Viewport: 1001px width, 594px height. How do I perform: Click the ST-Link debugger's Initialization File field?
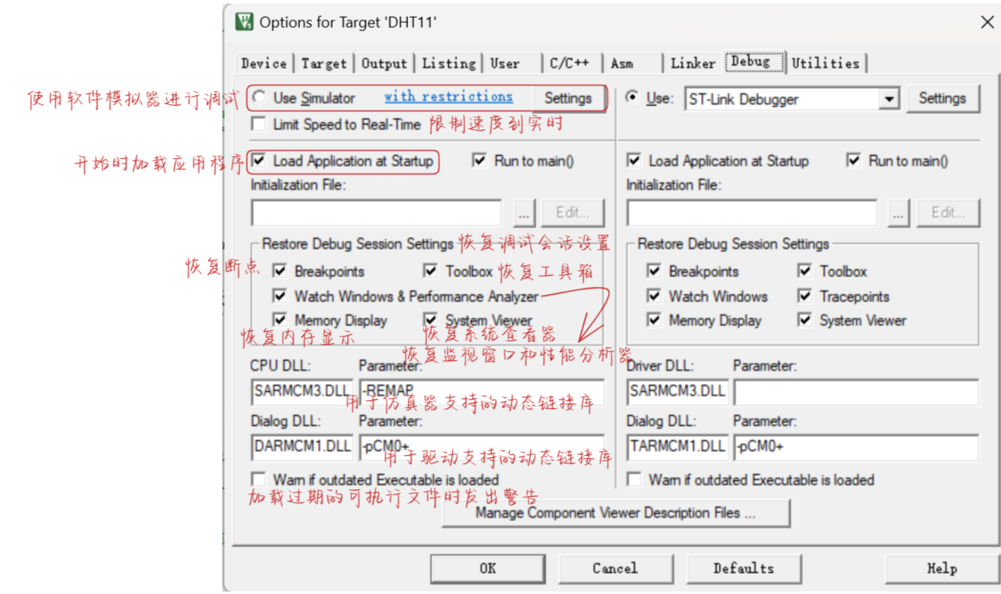pos(752,213)
